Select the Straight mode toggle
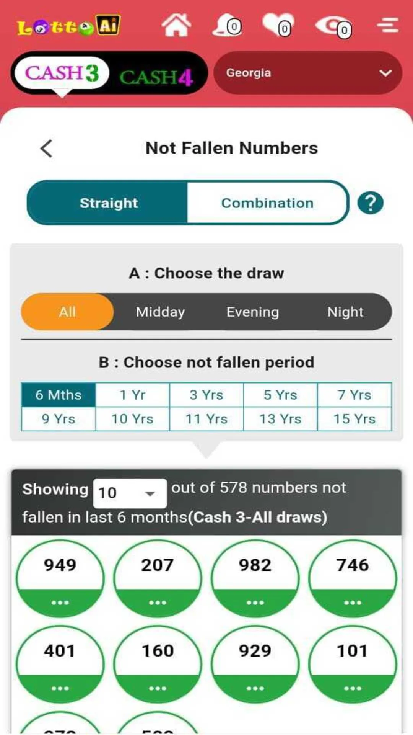Screen dimensions: 413x735 click(x=109, y=203)
